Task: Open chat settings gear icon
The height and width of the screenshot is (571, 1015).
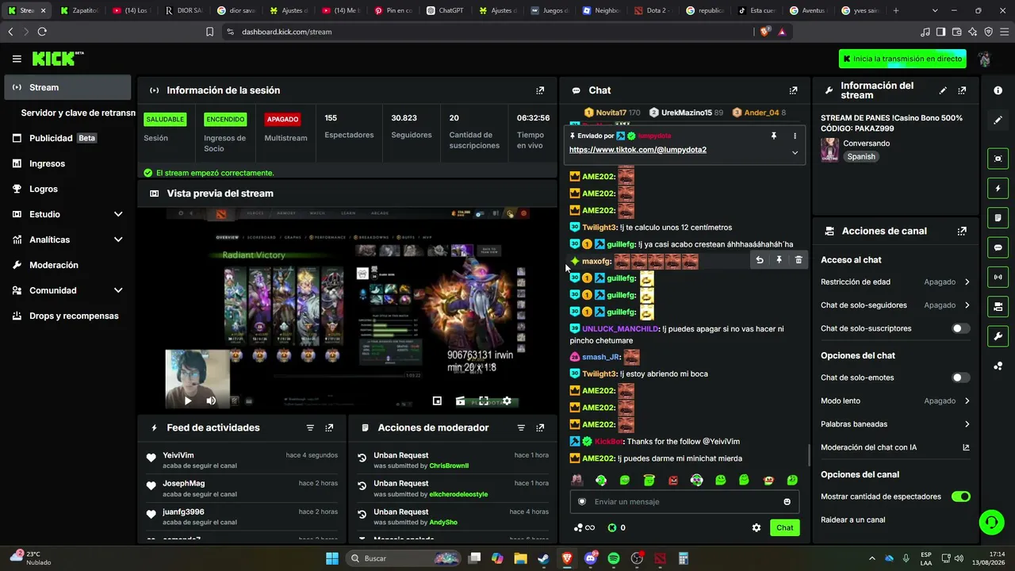Action: click(x=756, y=527)
